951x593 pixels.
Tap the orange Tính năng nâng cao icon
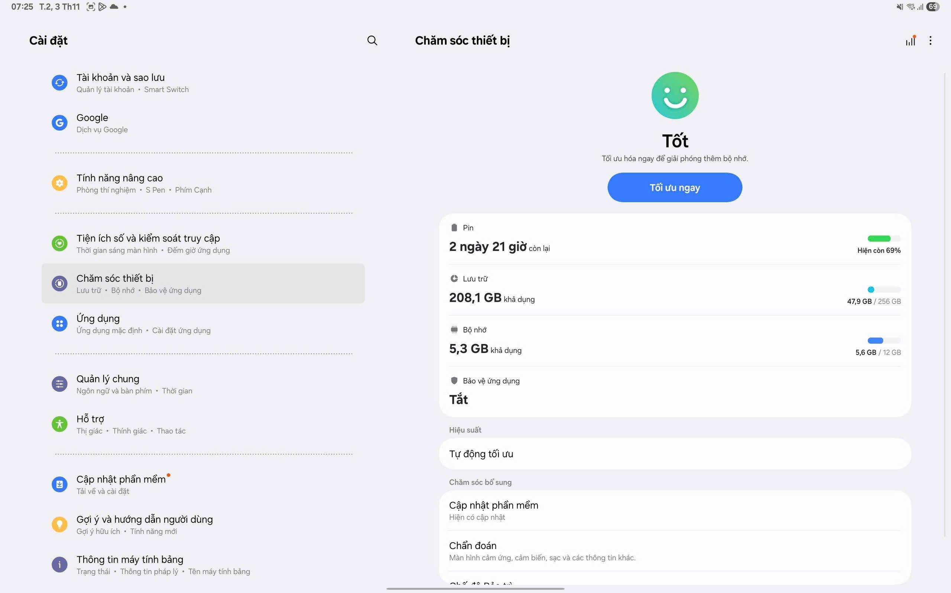pyautogui.click(x=60, y=183)
